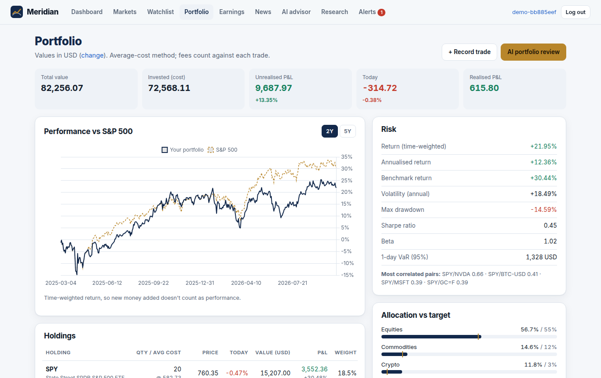Select the Portfolio nav tab
The image size is (601, 378).
[x=197, y=12]
